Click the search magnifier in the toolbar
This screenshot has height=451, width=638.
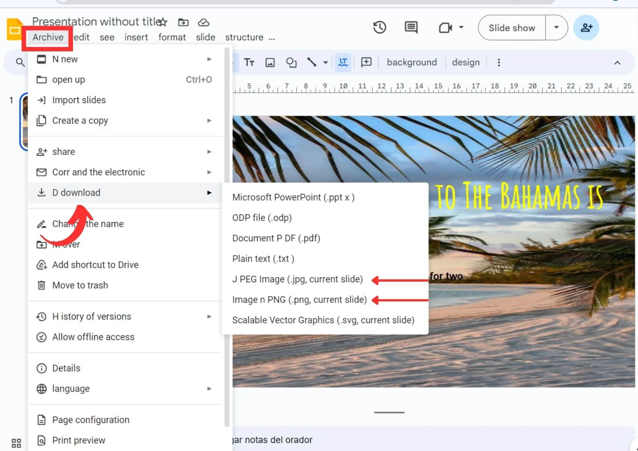20,62
